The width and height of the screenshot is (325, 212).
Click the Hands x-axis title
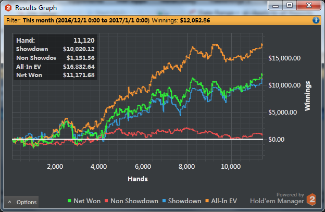tap(137, 179)
